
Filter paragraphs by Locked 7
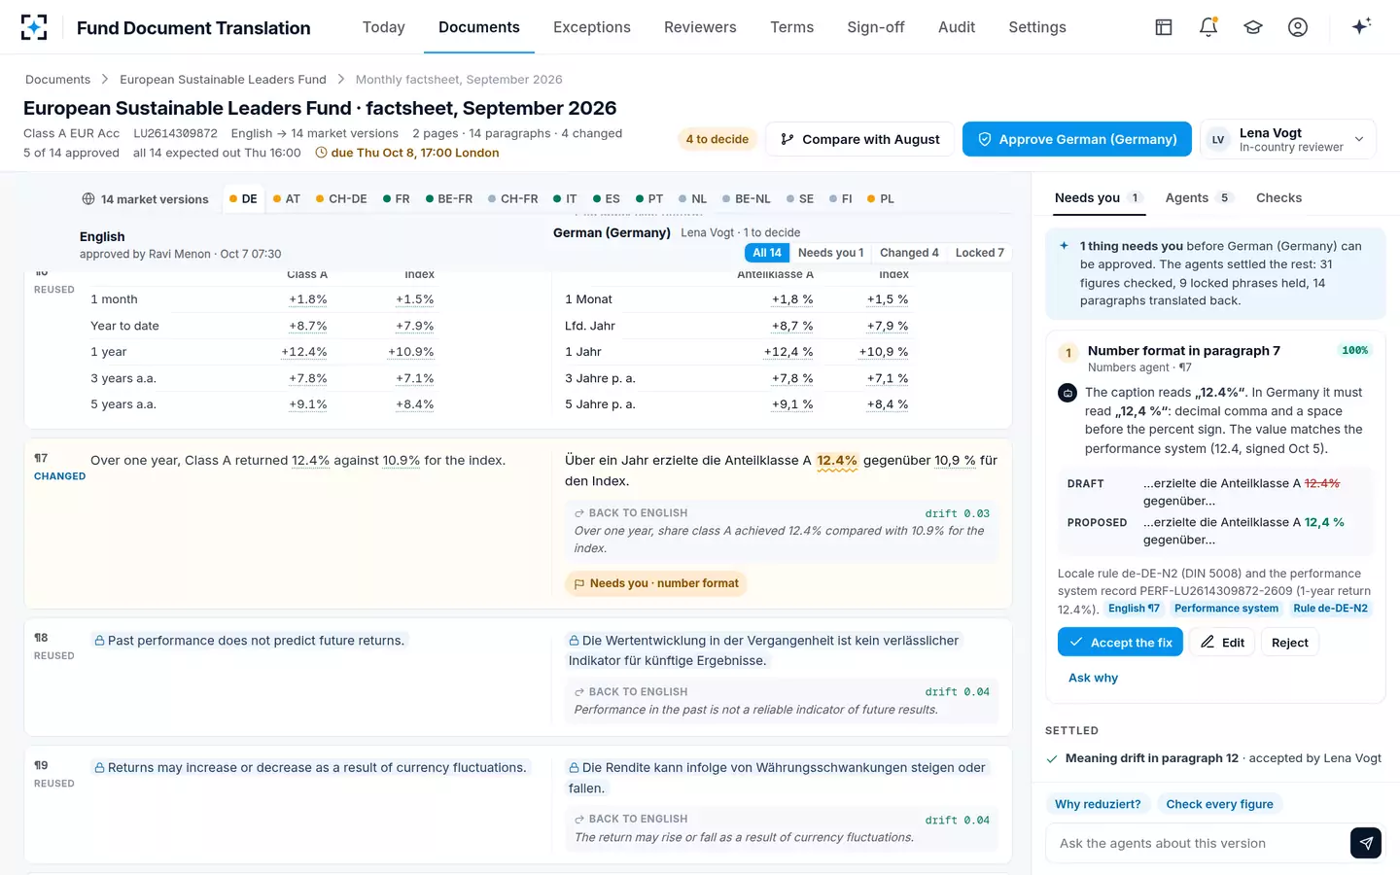tap(980, 253)
